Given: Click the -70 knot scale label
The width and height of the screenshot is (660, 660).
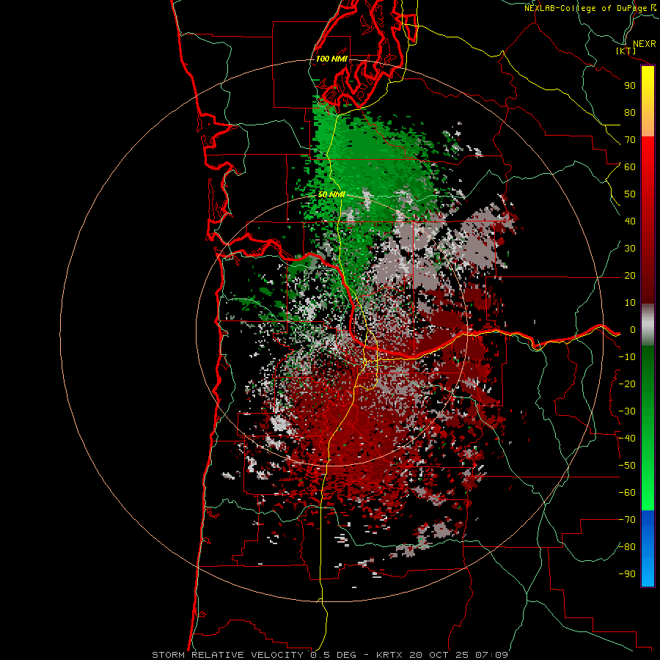Looking at the screenshot, I should point(627,520).
